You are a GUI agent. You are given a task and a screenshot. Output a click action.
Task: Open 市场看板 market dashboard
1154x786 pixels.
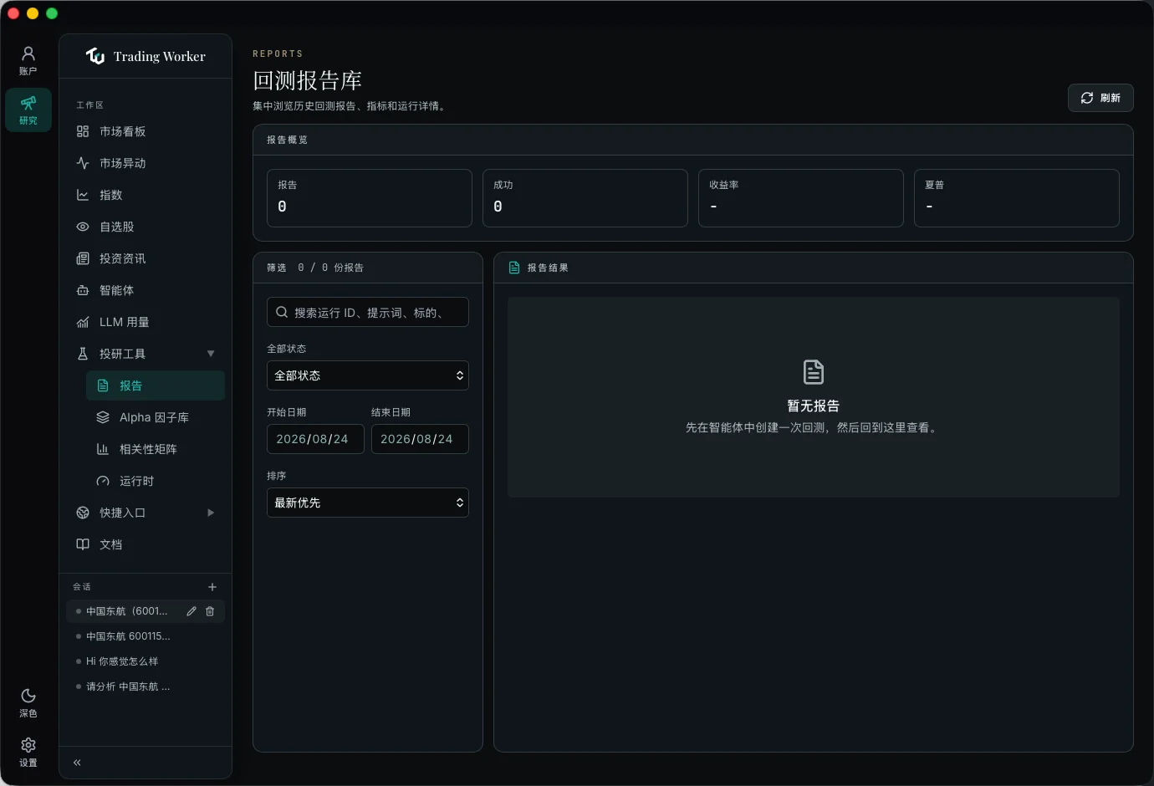[146, 131]
